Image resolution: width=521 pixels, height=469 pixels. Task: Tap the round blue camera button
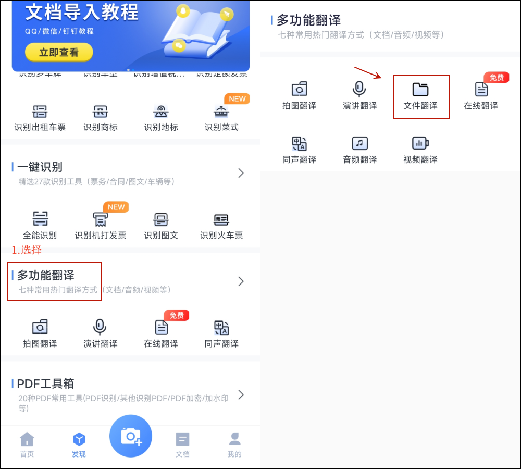pyautogui.click(x=131, y=436)
